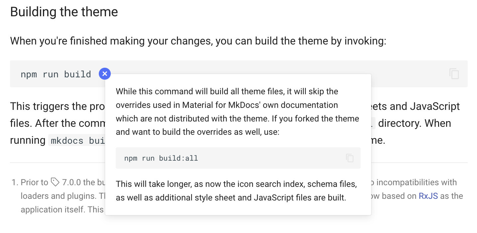This screenshot has width=477, height=233.
Task: Open the RxJS link in the footnote
Action: tap(428, 196)
